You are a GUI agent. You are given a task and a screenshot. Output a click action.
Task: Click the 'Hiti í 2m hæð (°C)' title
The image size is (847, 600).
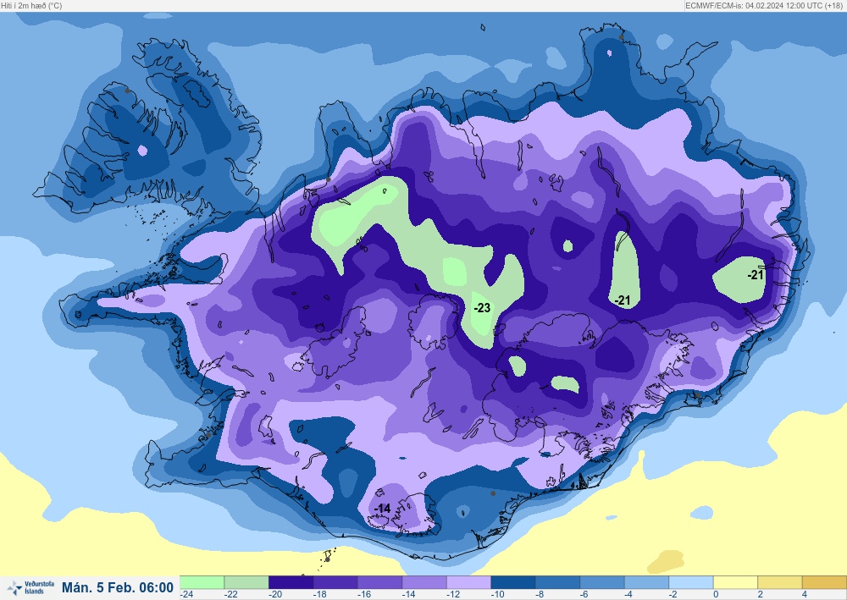click(31, 5)
